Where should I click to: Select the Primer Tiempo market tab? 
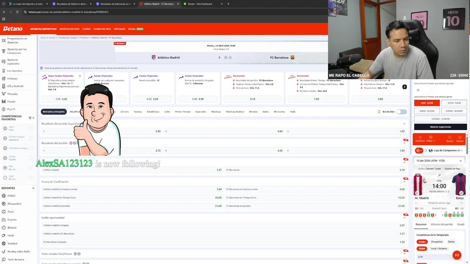click(182, 111)
